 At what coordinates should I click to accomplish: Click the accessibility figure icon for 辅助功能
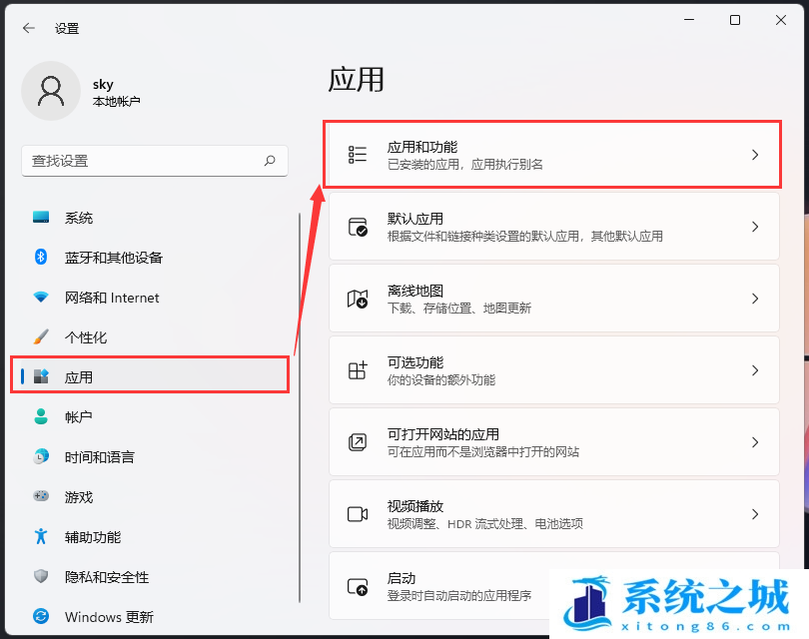pos(41,536)
